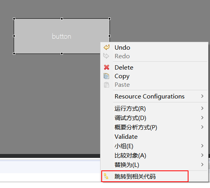Open the 替换为(L) submenu

click(154, 165)
